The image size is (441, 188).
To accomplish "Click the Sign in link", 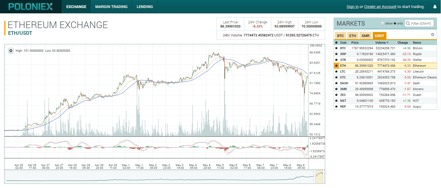I will [352, 7].
